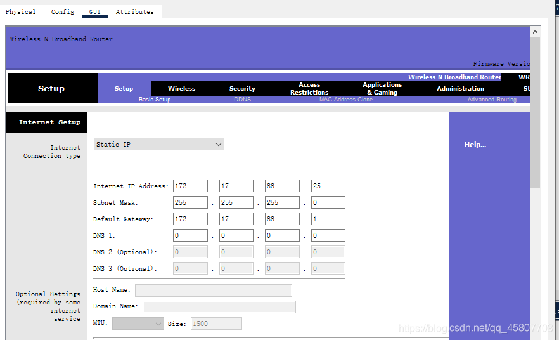Open the MAC Address Clone sub-tab
The height and width of the screenshot is (340, 559).
coord(346,100)
